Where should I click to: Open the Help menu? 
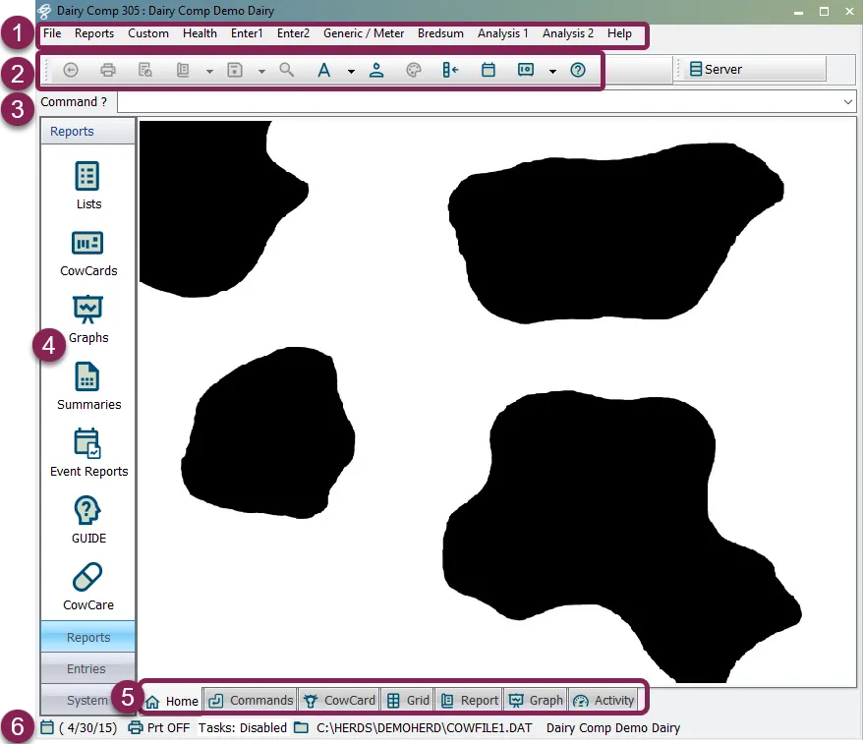(619, 33)
